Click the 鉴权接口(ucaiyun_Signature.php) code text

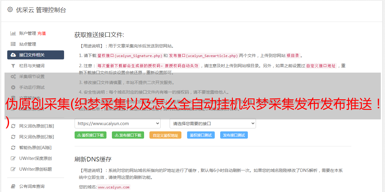(130, 55)
